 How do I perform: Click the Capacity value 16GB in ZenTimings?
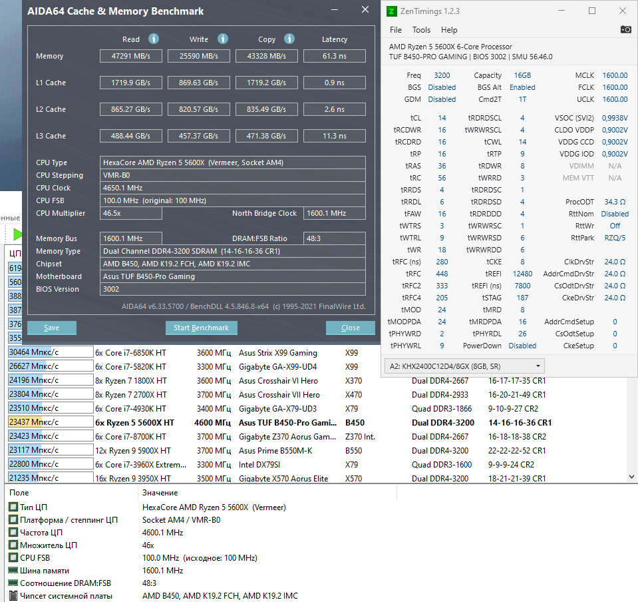click(522, 75)
